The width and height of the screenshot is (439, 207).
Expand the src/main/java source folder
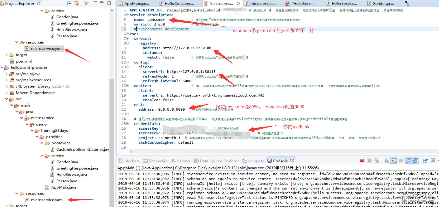(x=7, y=74)
